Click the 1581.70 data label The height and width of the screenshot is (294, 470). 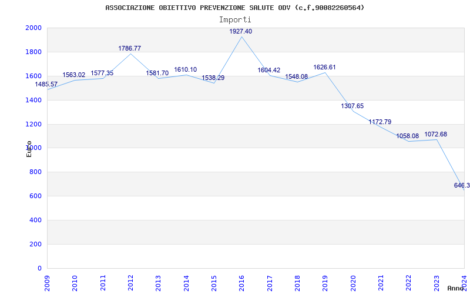tap(157, 73)
